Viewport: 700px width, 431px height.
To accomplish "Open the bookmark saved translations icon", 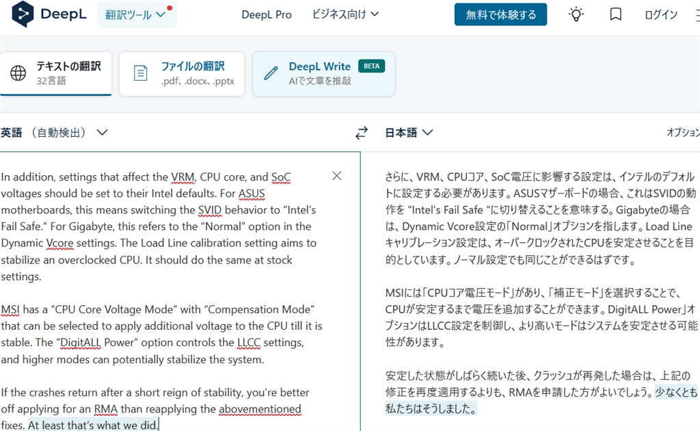I will tap(616, 14).
